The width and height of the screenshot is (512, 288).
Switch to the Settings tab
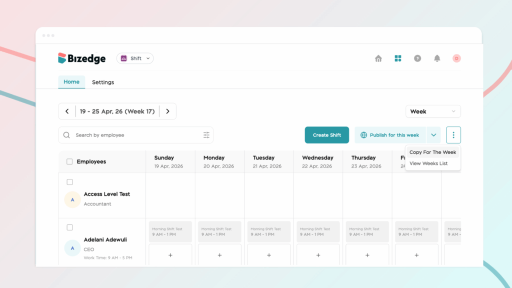pyautogui.click(x=103, y=82)
